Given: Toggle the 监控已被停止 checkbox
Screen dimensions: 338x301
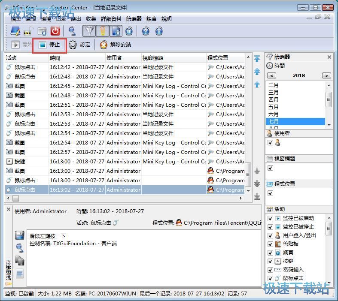Looking at the screenshot, I should pos(270,227).
